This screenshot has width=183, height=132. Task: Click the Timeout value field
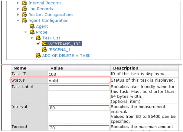[79, 128]
